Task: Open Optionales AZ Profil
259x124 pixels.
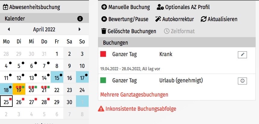Action: [183, 7]
